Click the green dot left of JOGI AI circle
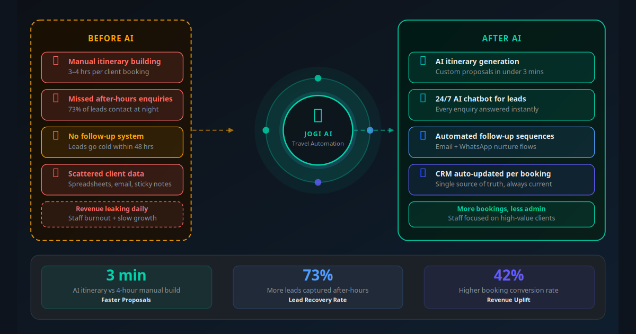This screenshot has width=636, height=334. [266, 130]
